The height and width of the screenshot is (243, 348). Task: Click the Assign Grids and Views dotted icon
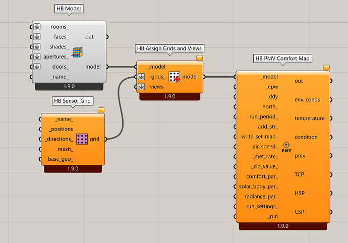[175, 77]
